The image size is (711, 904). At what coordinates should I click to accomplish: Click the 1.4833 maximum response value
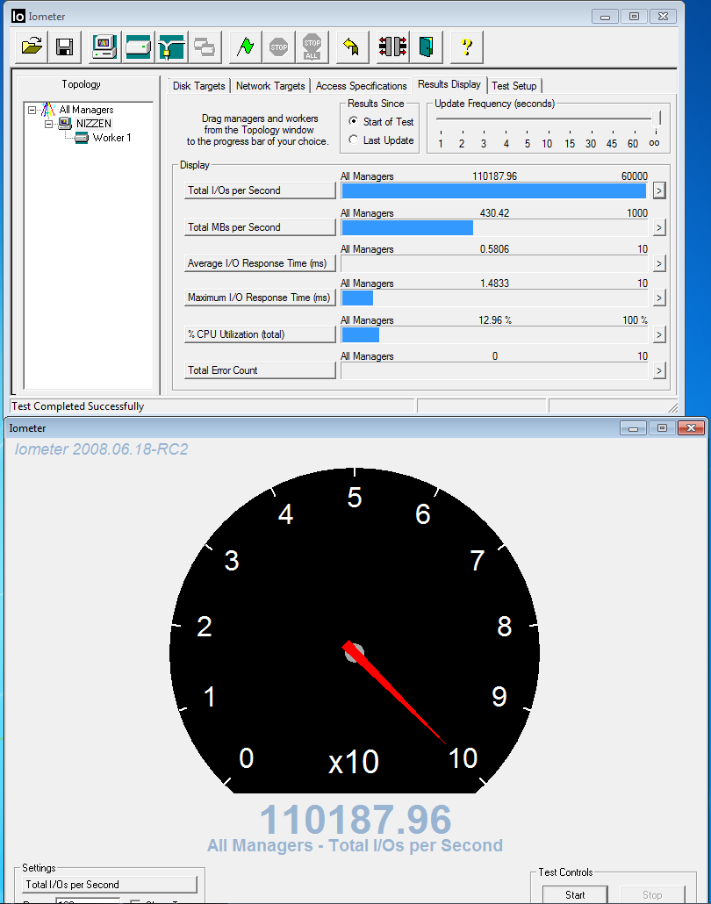point(495,283)
